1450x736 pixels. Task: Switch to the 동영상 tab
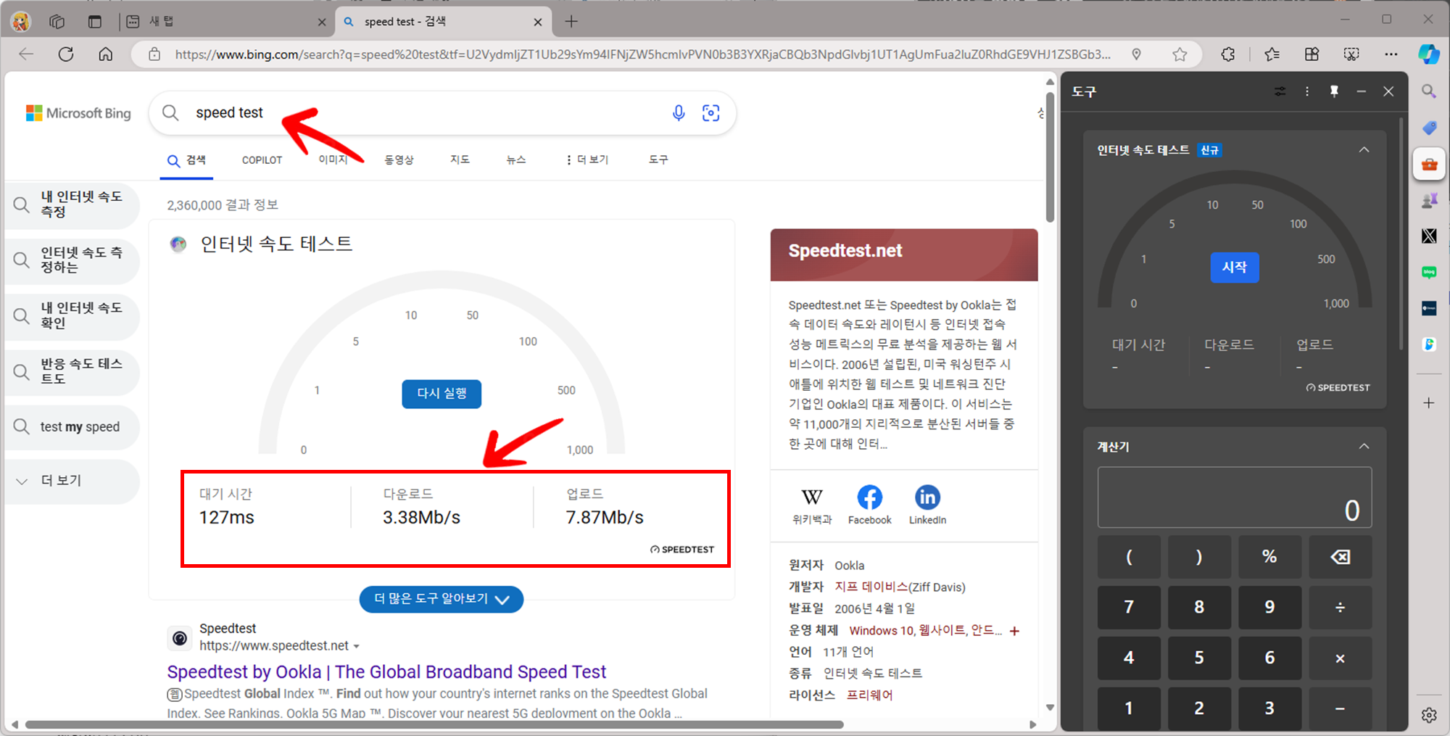pos(399,160)
